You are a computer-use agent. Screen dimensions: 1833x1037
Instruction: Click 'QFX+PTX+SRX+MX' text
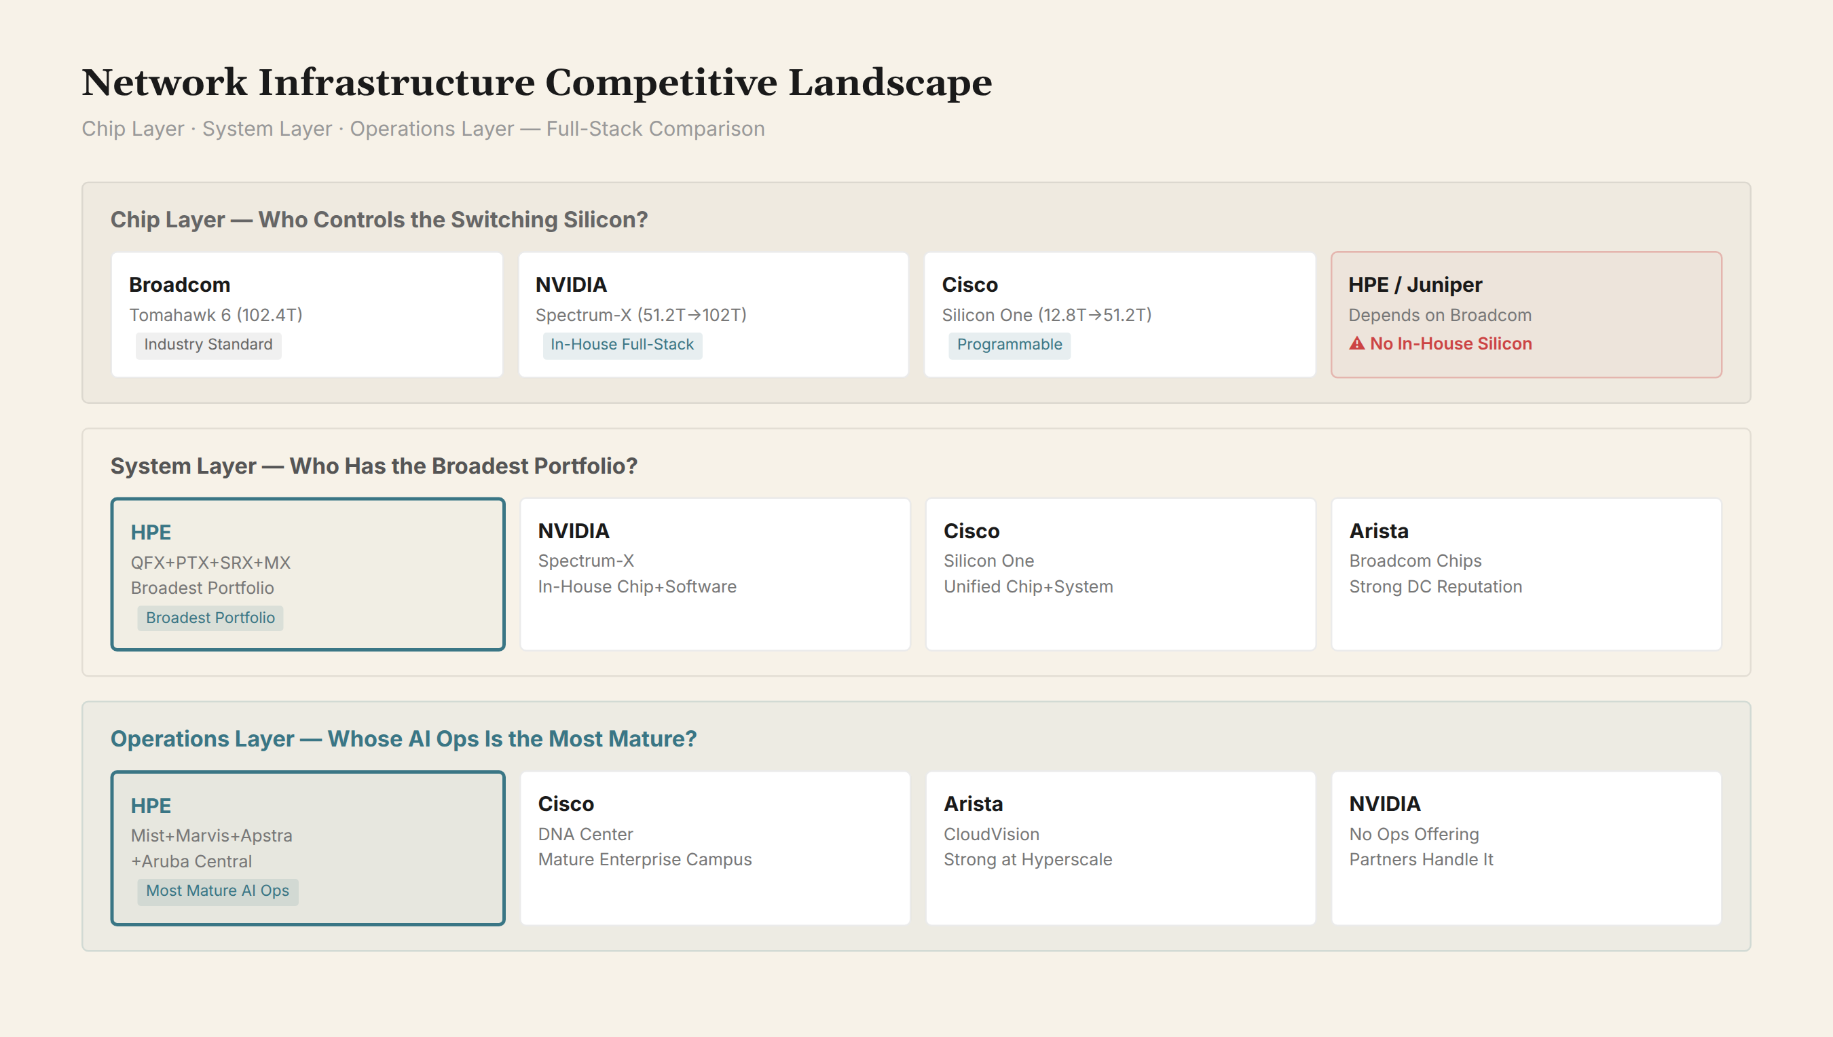click(x=211, y=563)
